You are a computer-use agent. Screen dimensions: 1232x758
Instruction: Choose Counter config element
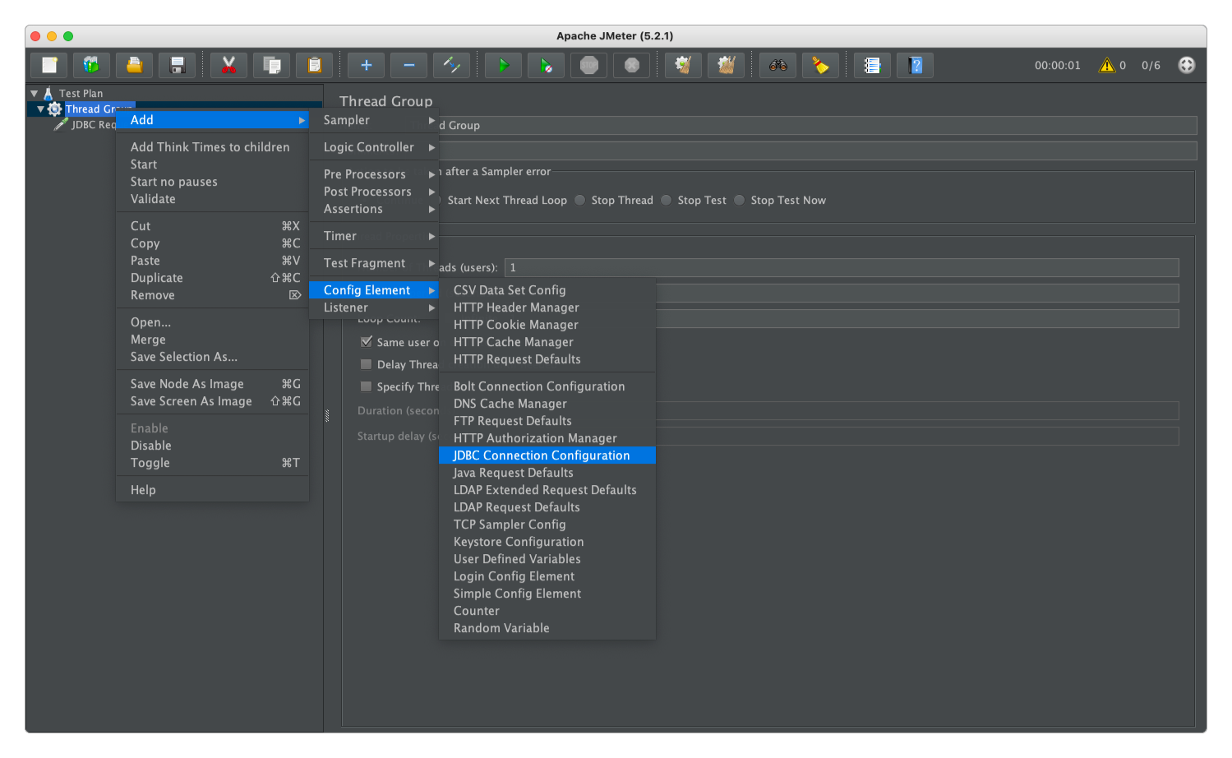point(547,611)
